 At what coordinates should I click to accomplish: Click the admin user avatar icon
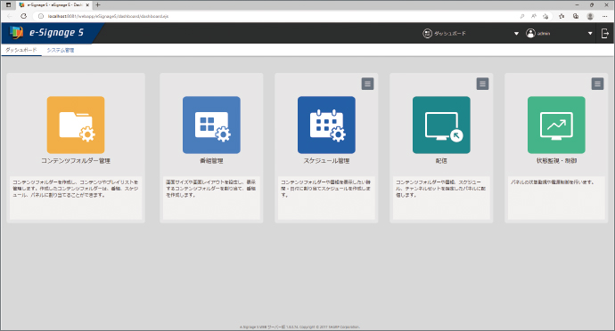[x=530, y=33]
